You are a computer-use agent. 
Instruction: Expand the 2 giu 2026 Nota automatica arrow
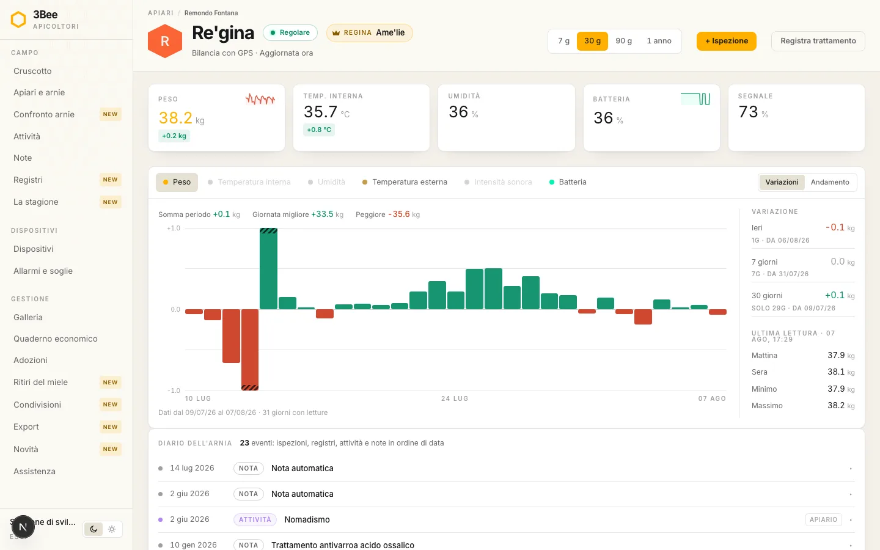(851, 494)
